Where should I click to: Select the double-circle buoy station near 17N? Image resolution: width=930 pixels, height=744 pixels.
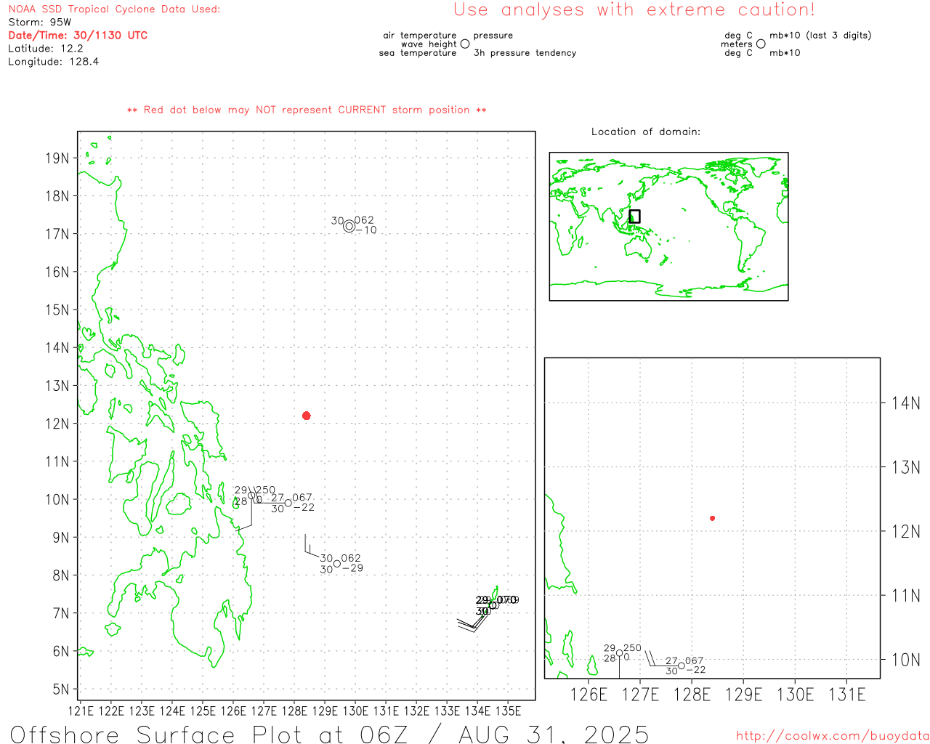(349, 226)
